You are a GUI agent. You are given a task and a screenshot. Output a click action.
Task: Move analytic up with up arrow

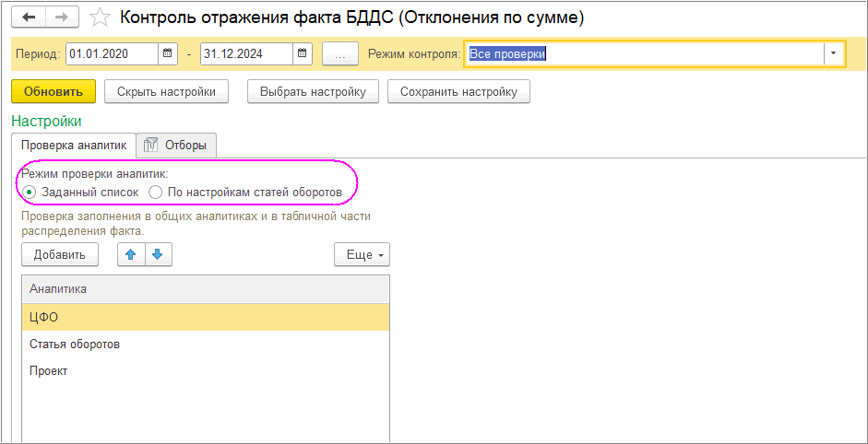pos(131,255)
